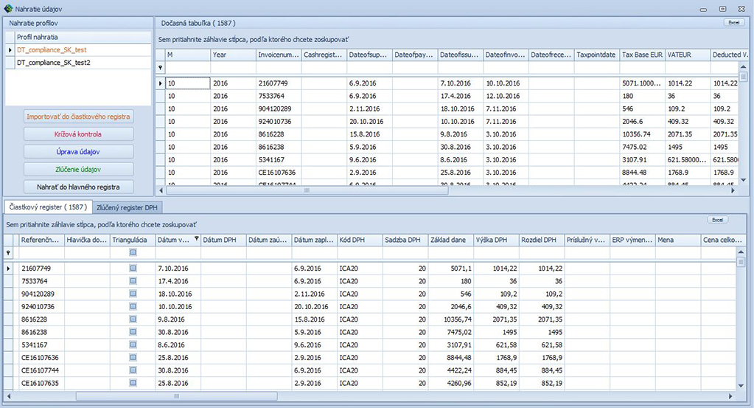
Task: Click Excel export button of partial register
Action: (x=717, y=220)
